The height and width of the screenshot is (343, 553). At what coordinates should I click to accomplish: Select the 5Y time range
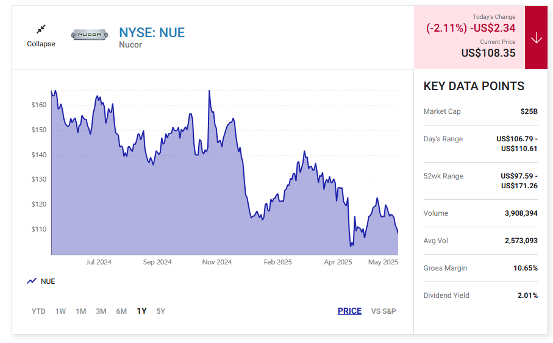pos(161,311)
